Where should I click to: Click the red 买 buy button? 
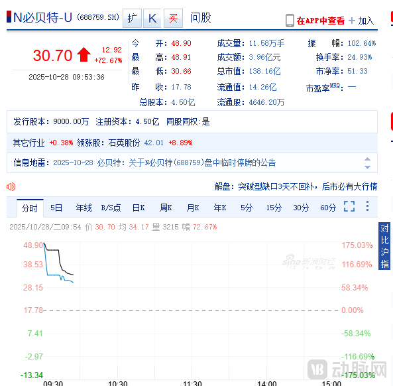(173, 19)
